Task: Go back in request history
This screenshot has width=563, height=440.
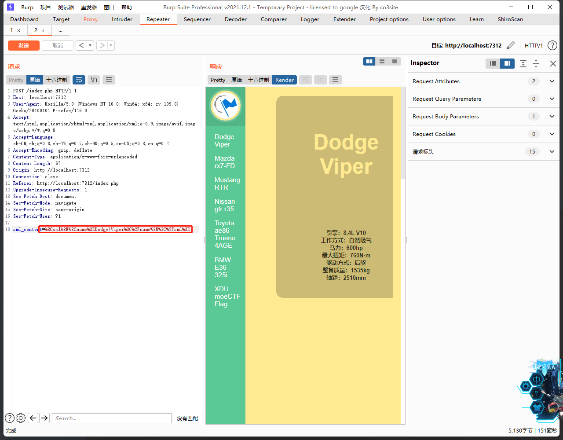Action: pyautogui.click(x=81, y=45)
